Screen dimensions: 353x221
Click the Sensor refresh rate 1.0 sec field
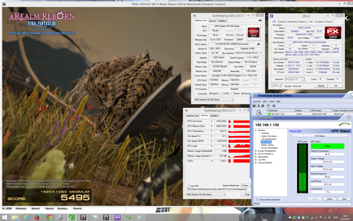point(245,185)
